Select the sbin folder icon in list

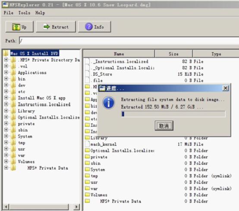click(88, 163)
